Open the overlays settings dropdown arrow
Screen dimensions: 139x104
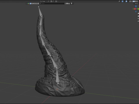pos(128,1)
